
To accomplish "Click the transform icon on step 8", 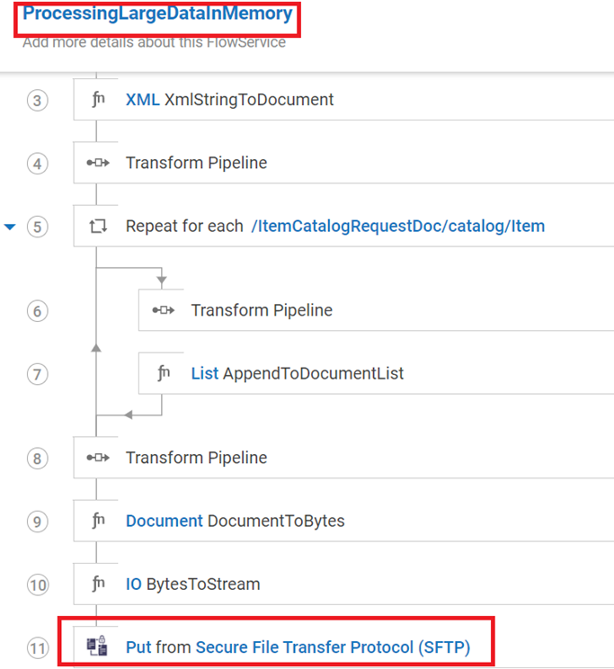I will coord(98,458).
